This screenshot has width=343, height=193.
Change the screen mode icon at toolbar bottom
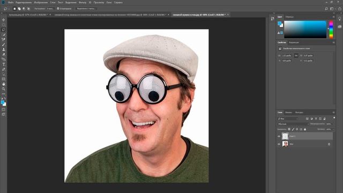click(4, 114)
